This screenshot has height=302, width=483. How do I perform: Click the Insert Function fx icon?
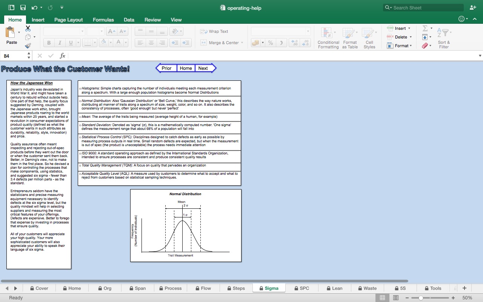click(x=63, y=56)
